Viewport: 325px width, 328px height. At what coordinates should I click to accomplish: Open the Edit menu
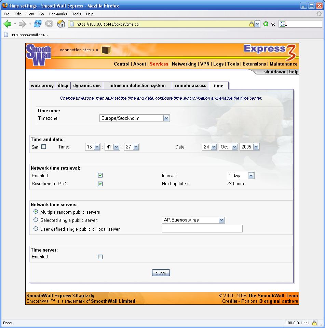[18, 14]
